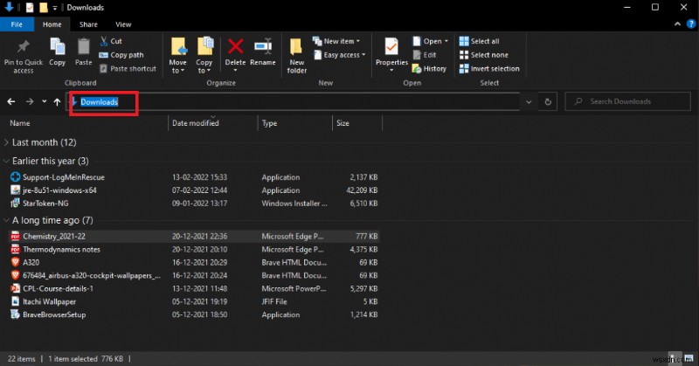Go up one folder level
699x366 pixels.
[x=58, y=102]
